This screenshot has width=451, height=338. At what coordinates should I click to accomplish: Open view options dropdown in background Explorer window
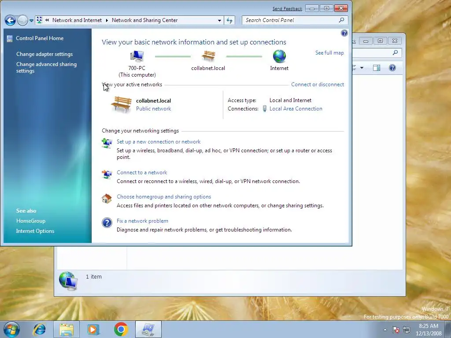[x=362, y=68]
